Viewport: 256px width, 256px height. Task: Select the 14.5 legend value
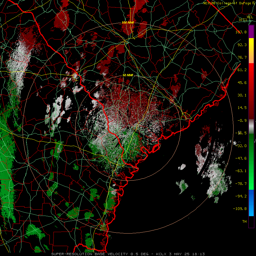point(242,108)
